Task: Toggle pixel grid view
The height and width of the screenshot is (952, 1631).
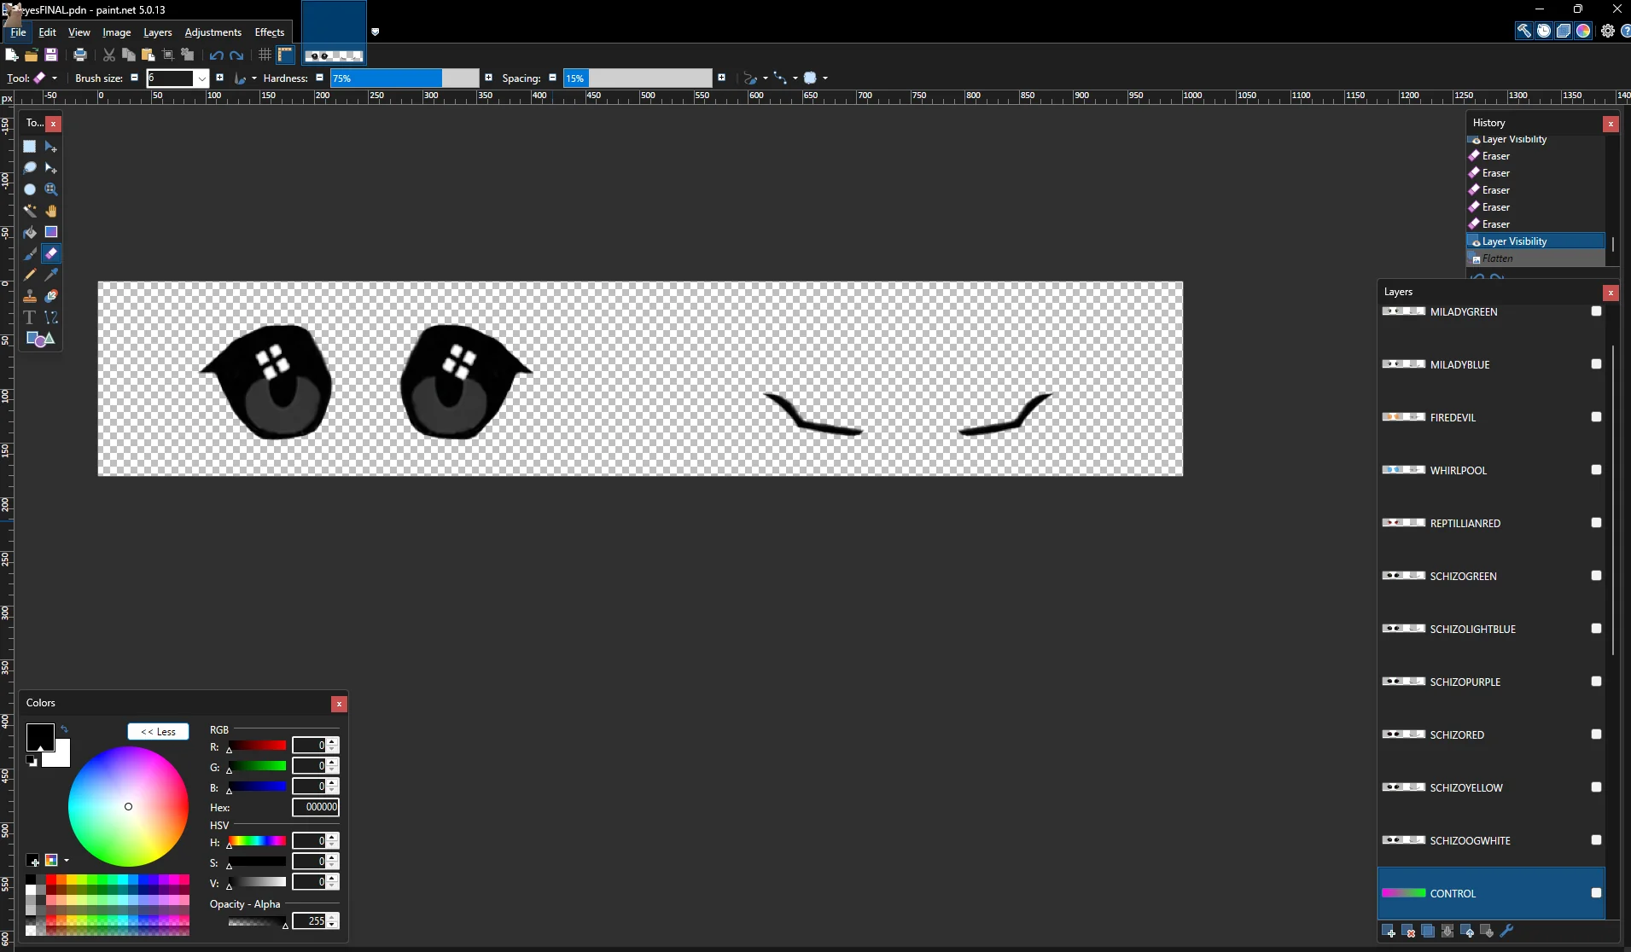Action: coord(265,55)
